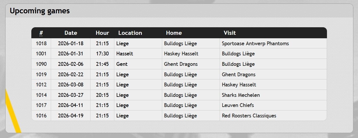Click the Date column header

click(71, 33)
